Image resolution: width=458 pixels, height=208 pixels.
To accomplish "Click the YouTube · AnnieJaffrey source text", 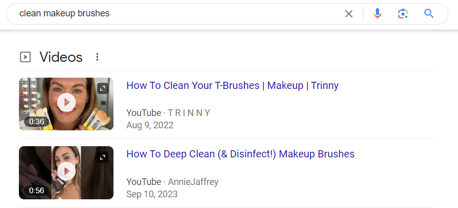I will click(173, 181).
